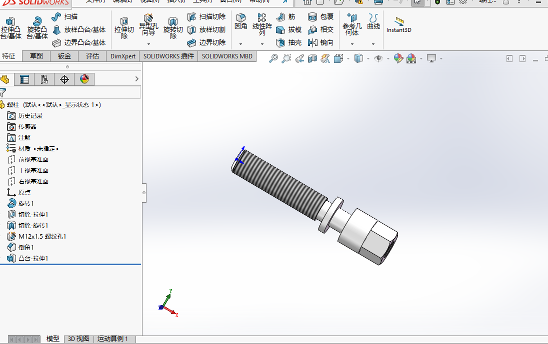Click the 筋 rib tool

pyautogui.click(x=286, y=16)
